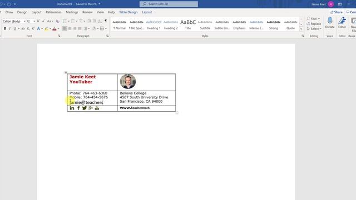Image resolution: width=356 pixels, height=200 pixels.
Task: Justify paragraph text
Action: click(80, 28)
